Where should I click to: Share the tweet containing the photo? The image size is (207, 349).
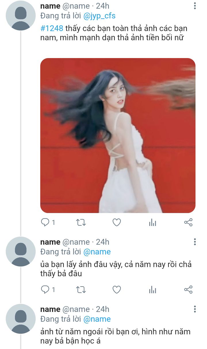pyautogui.click(x=188, y=222)
